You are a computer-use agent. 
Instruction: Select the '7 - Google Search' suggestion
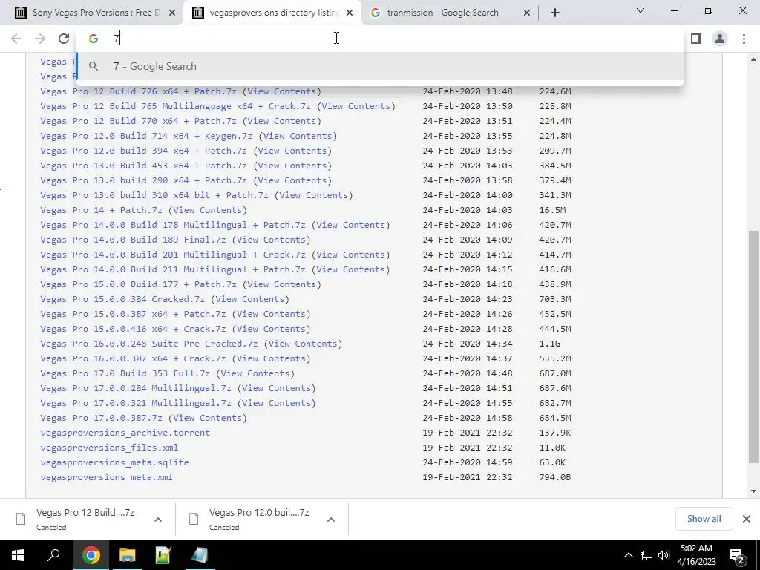tap(380, 66)
